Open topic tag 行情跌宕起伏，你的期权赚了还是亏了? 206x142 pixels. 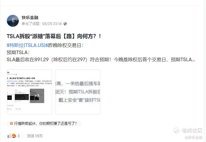click(44, 124)
